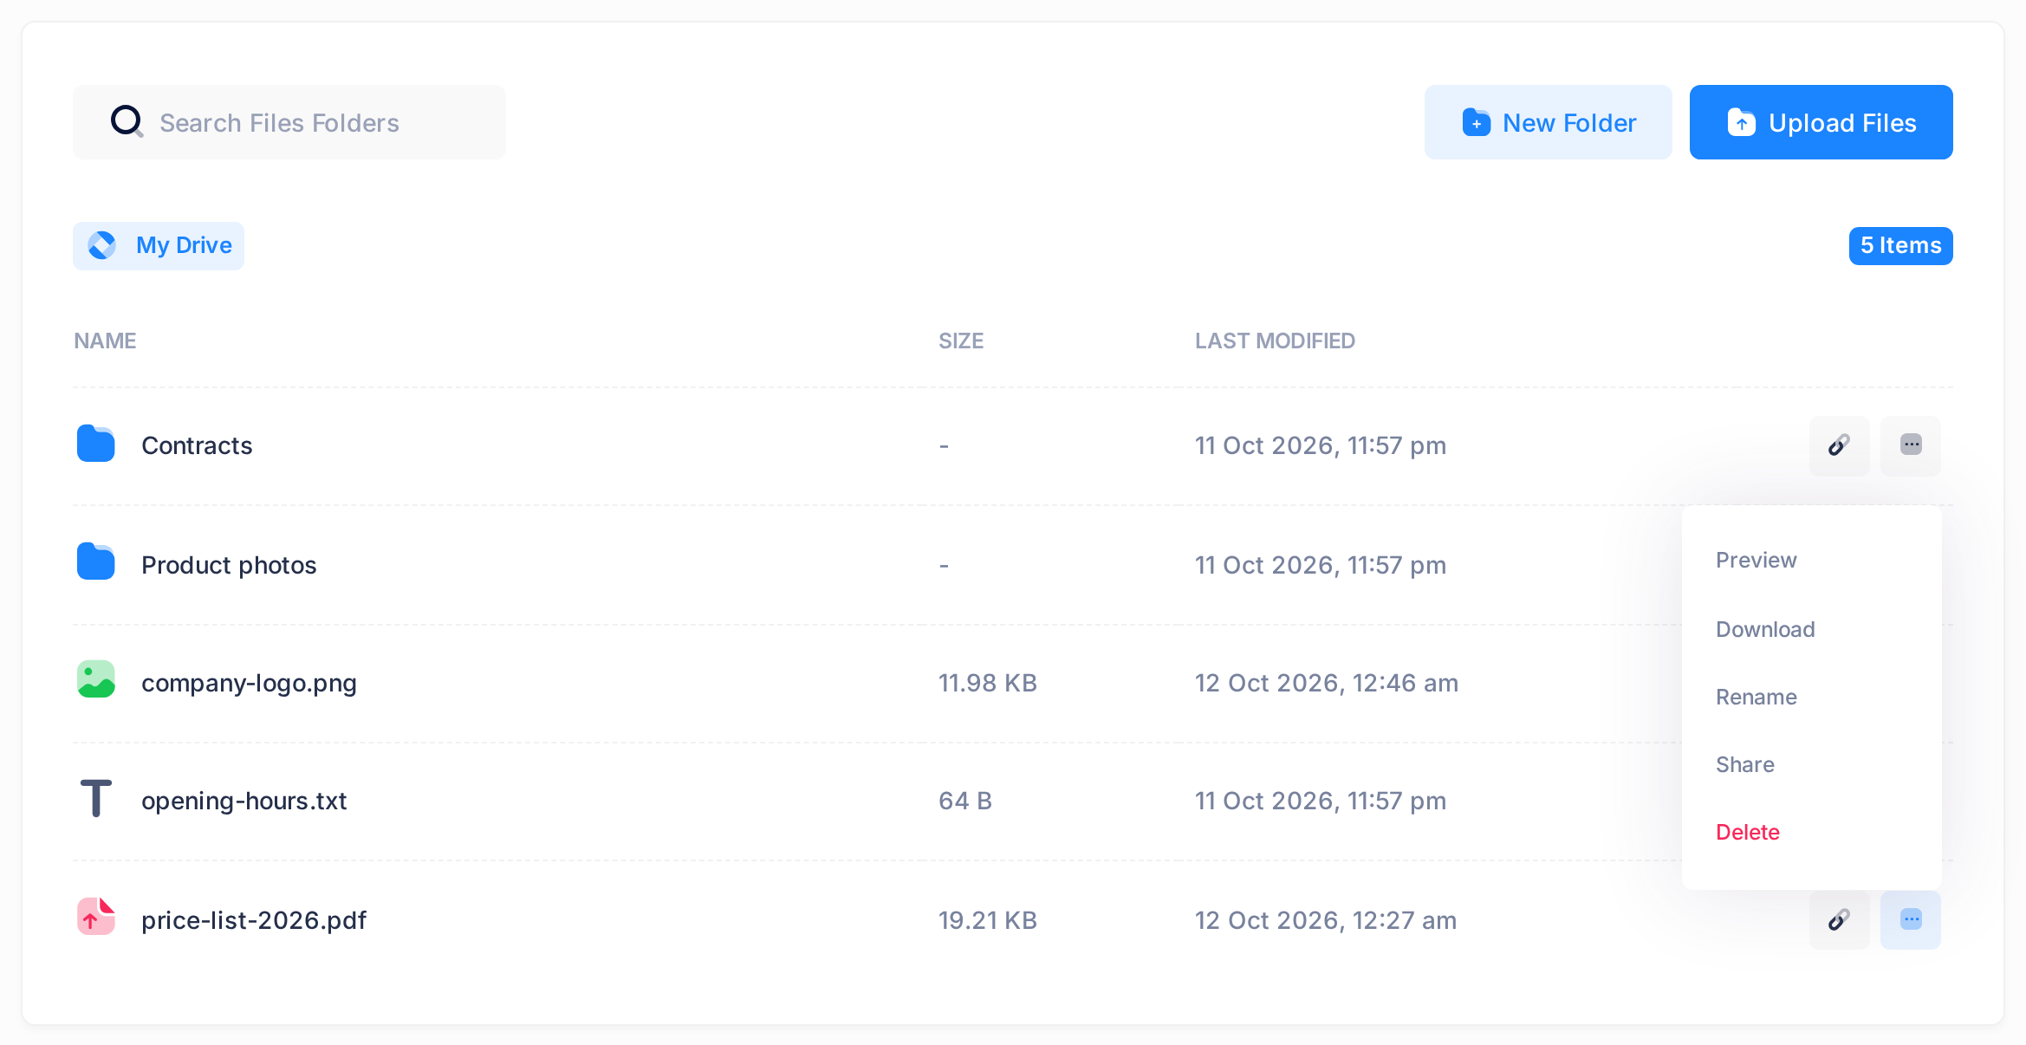Click the LAST MODIFIED column header

click(x=1275, y=341)
